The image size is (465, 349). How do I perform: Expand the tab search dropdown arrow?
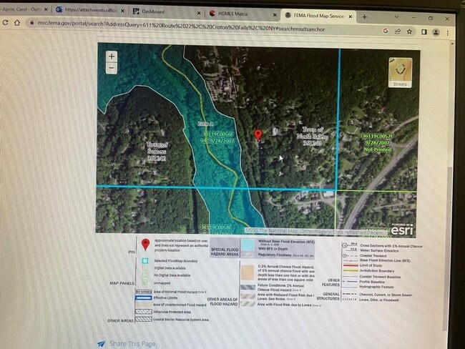click(396, 17)
